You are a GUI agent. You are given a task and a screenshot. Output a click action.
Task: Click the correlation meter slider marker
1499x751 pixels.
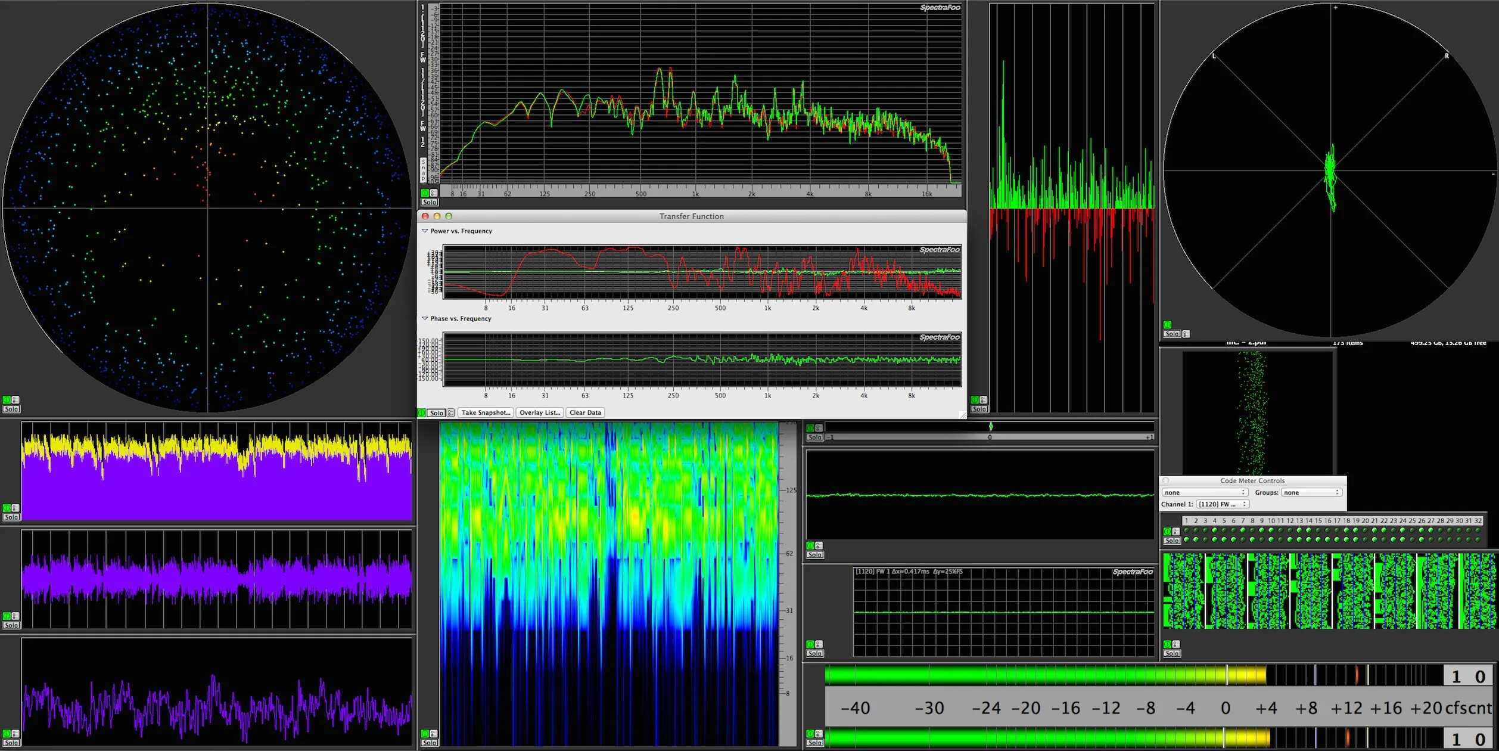(x=991, y=426)
